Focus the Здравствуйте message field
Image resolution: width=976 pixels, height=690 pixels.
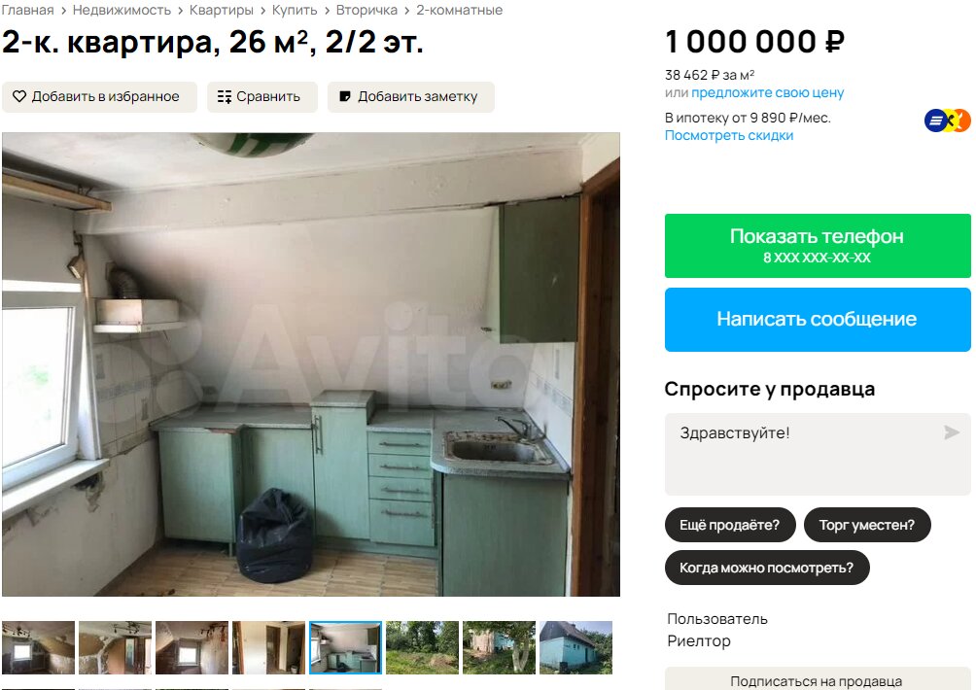(818, 454)
